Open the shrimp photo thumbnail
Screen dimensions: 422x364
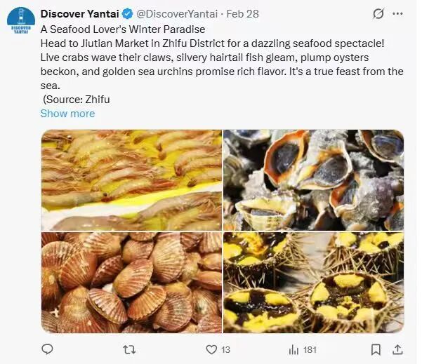(131, 180)
